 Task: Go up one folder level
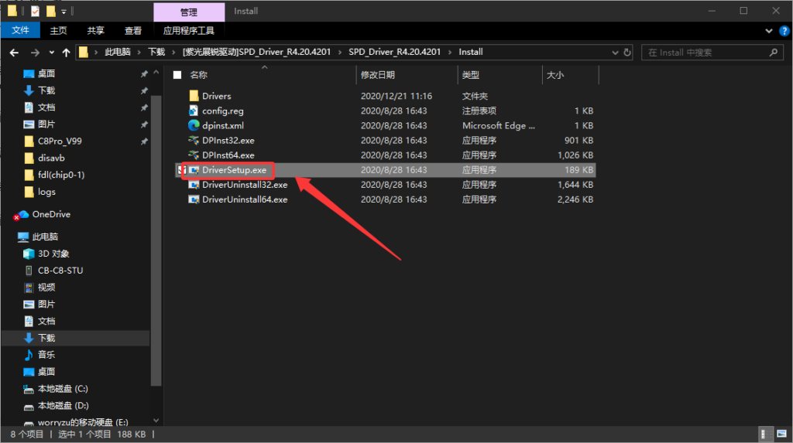67,52
